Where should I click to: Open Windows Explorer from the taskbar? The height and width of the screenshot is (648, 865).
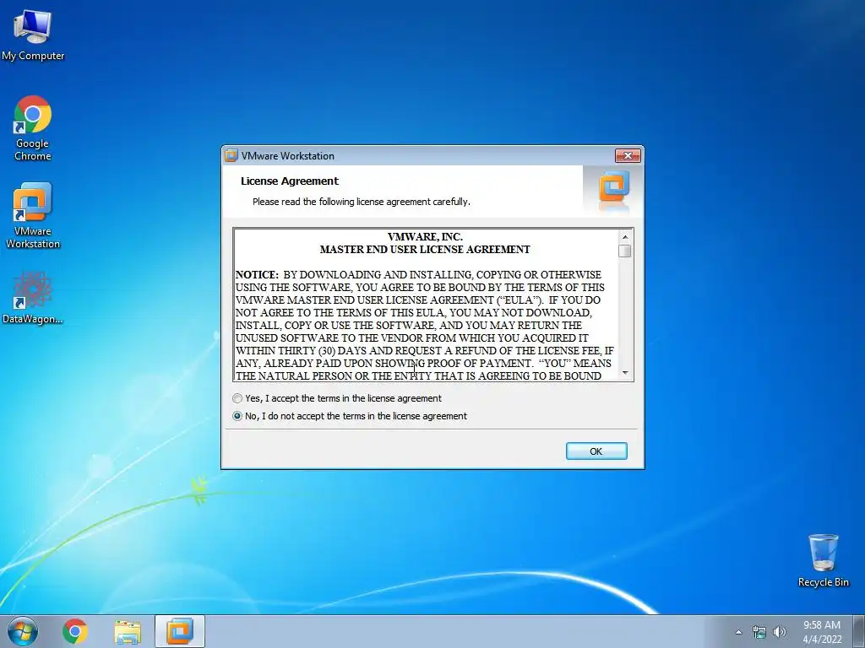pos(128,632)
